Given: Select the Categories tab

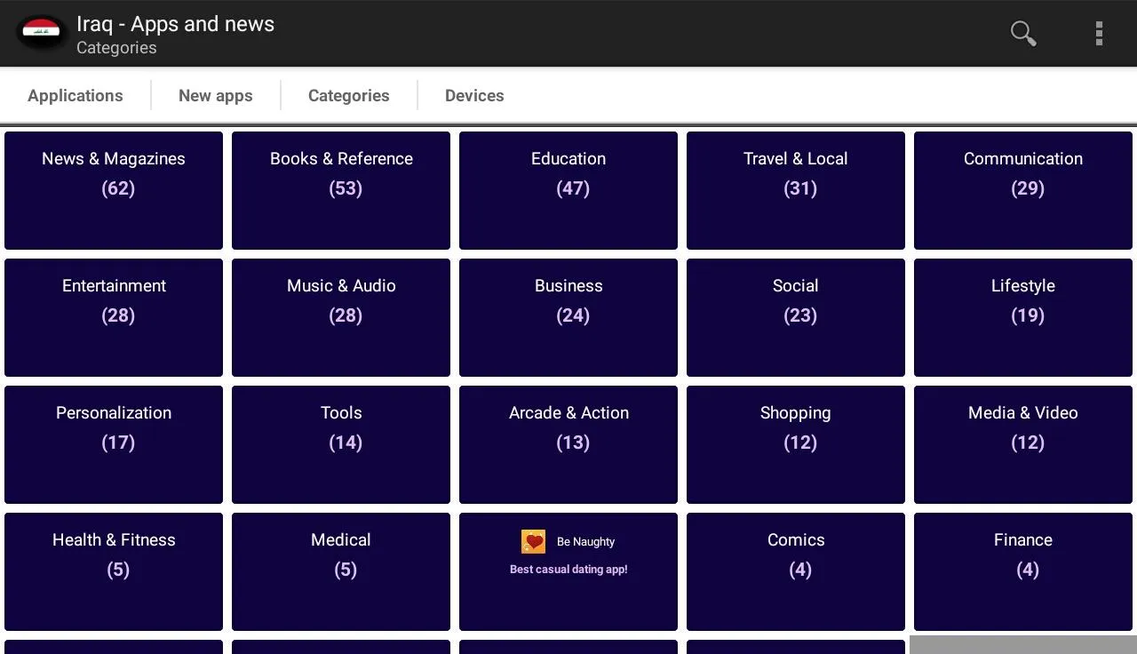Looking at the screenshot, I should point(349,95).
